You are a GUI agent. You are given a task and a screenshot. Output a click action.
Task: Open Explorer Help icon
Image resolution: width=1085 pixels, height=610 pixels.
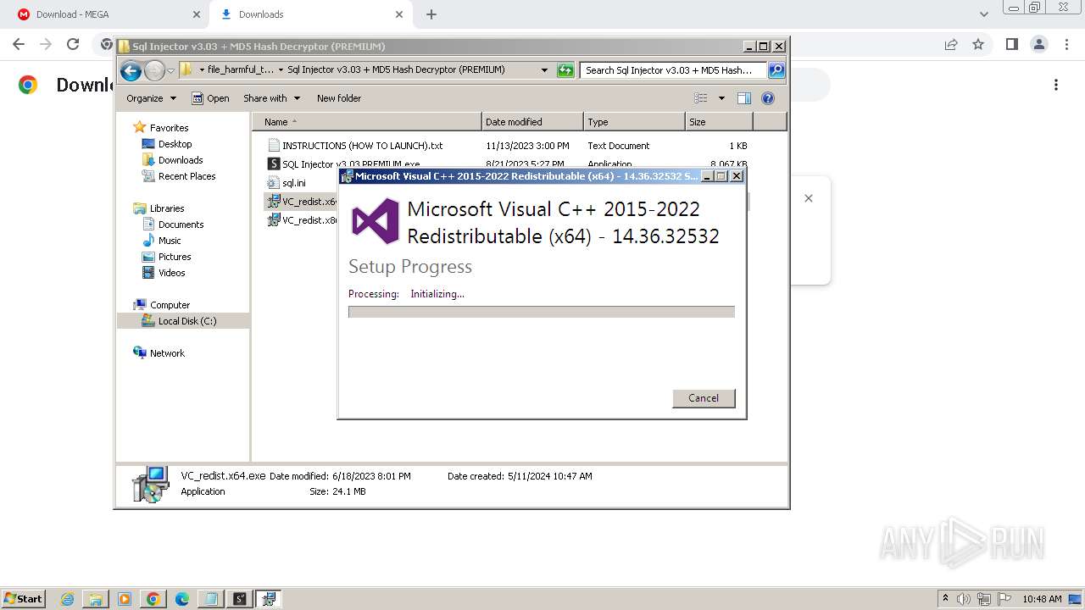(768, 98)
